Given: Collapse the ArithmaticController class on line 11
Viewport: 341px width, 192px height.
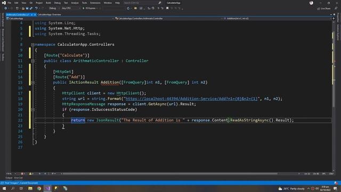Looking at the screenshot, I should point(33,61).
